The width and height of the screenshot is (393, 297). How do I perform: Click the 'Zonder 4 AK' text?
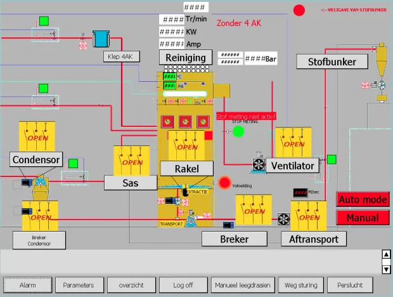[238, 23]
